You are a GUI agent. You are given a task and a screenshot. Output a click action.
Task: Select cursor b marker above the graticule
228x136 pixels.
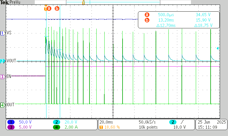(57, 8)
